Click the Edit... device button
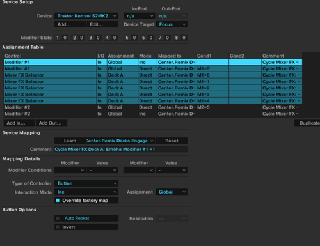 [102, 24]
